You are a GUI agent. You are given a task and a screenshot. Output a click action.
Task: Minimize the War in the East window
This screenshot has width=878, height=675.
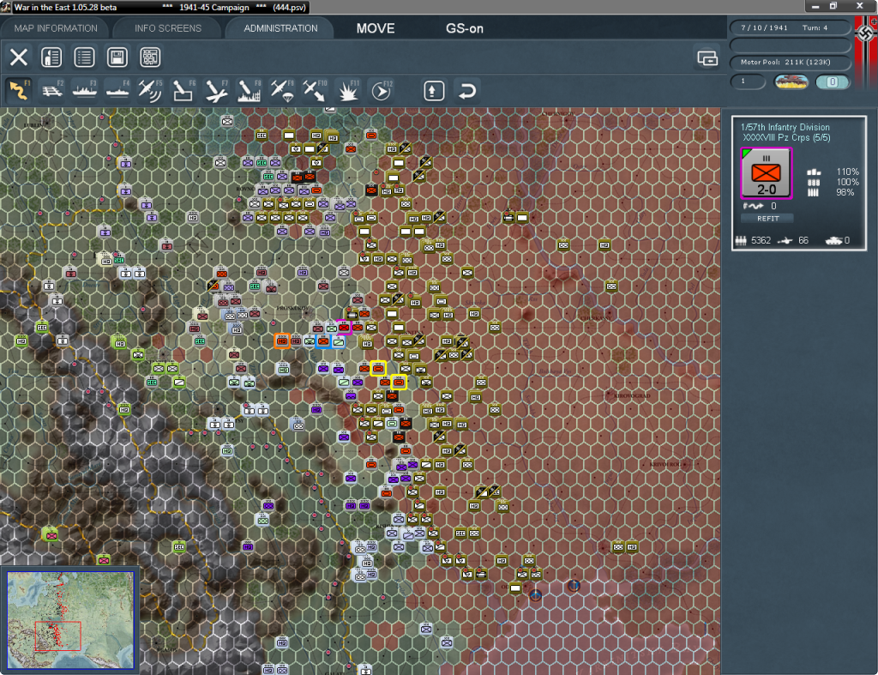click(815, 6)
